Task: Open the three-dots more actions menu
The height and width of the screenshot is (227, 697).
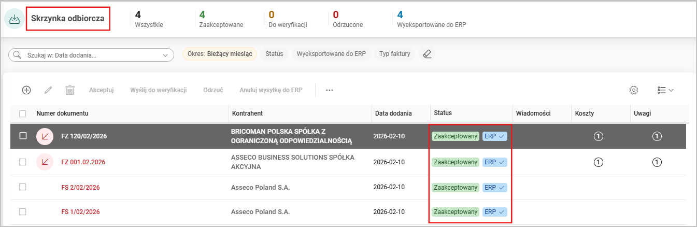Action: point(329,90)
